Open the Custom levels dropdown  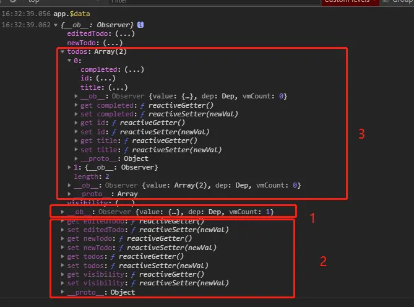click(350, 2)
